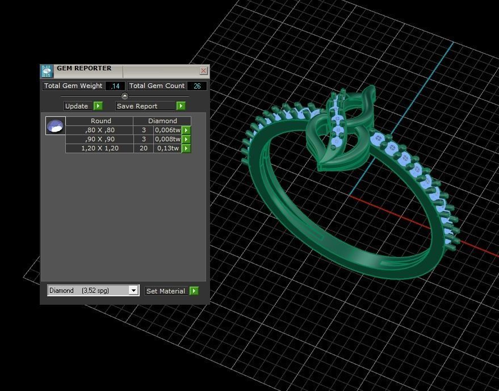This screenshot has width=499, height=391.
Task: Open the Diamond (3,52 spg) material dropdown
Action: [x=133, y=291]
